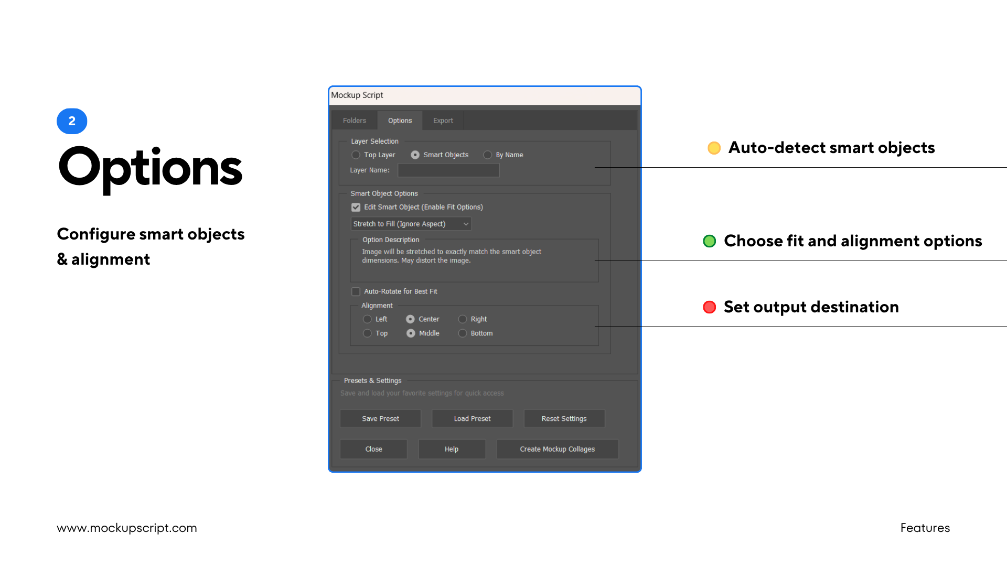Click inside the Layer Name field
The height and width of the screenshot is (566, 1007).
coord(448,170)
